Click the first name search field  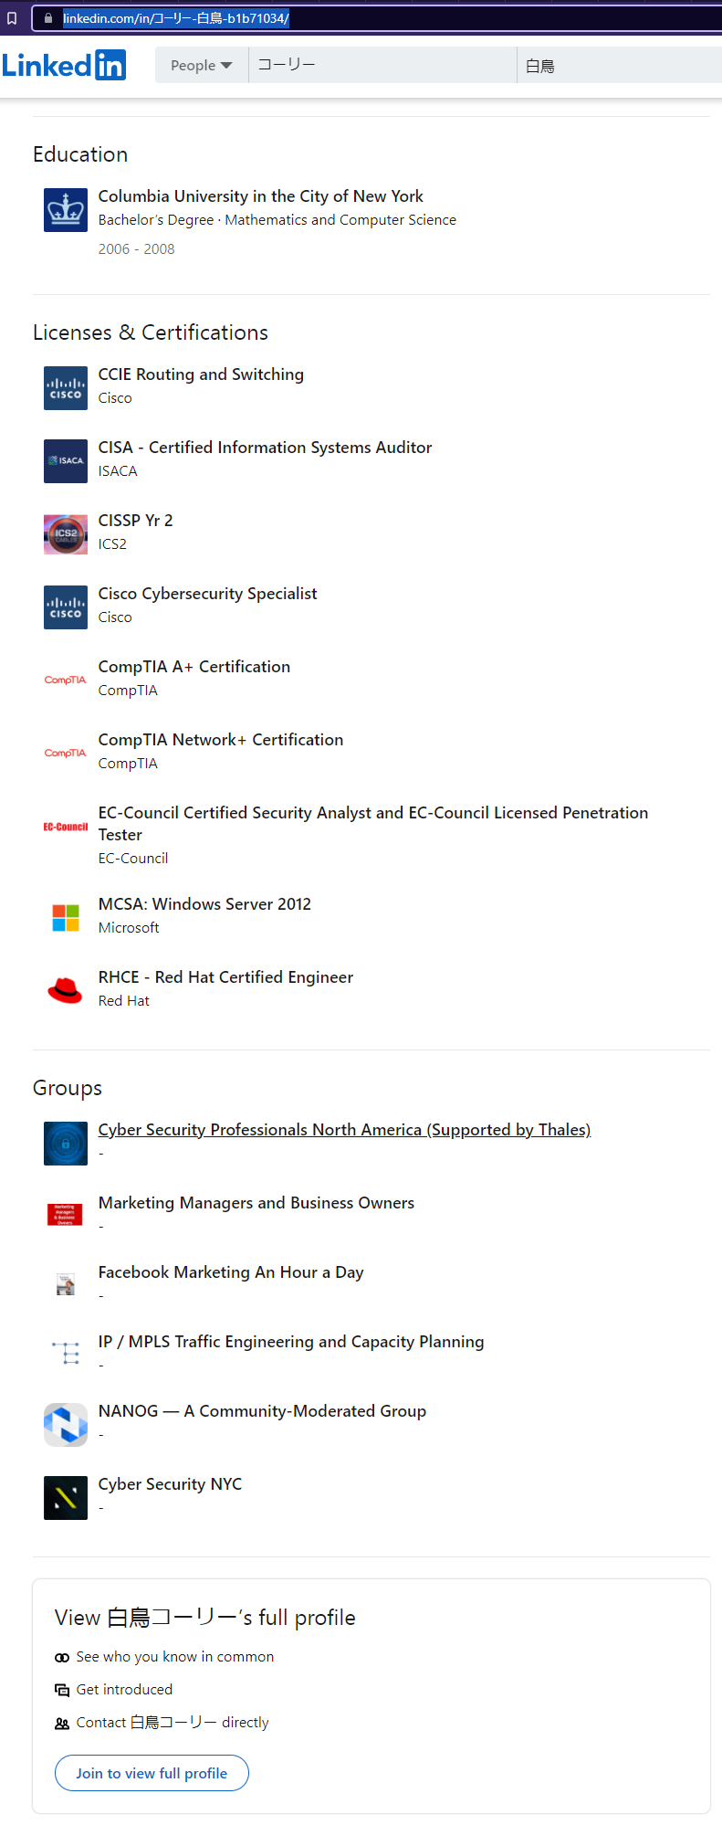(x=383, y=66)
